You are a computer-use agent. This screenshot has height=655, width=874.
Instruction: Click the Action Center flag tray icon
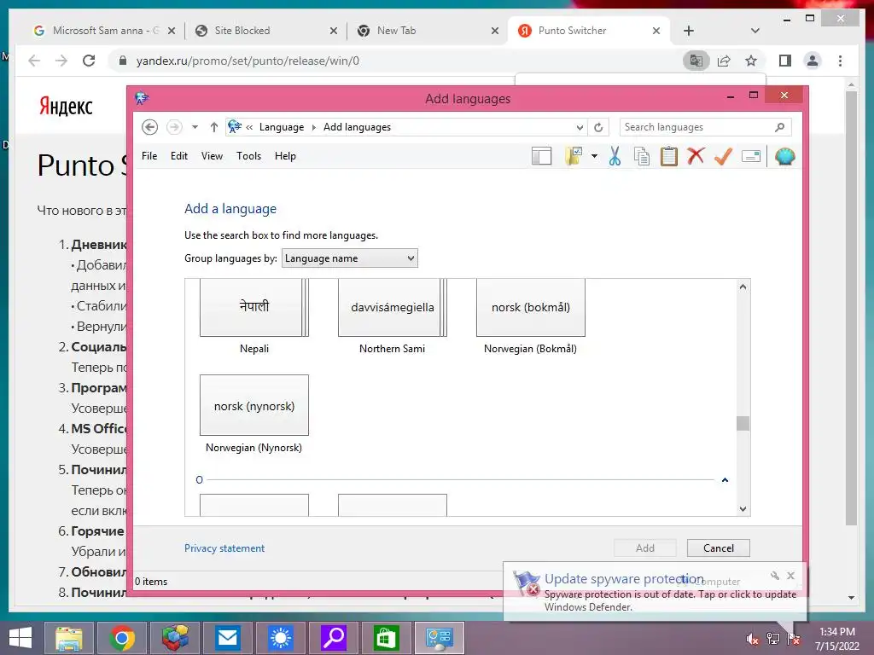[x=794, y=639]
